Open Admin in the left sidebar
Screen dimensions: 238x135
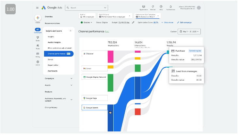(x=38, y=62)
